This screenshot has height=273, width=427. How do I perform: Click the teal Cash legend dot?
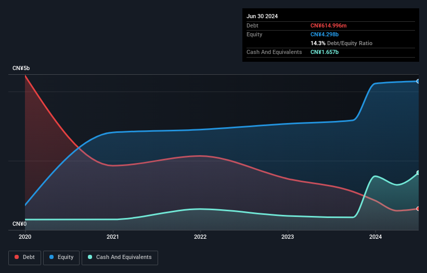point(90,257)
